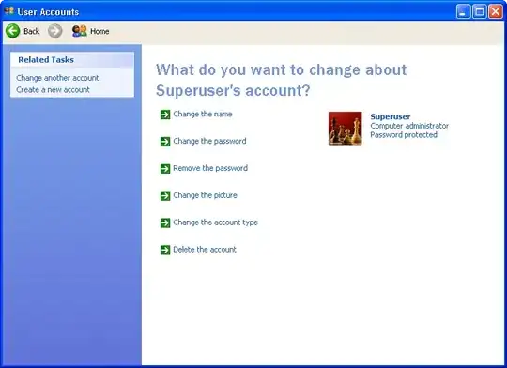Click green arrow beside Change the name

165,115
